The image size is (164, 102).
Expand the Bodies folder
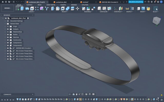5,35
